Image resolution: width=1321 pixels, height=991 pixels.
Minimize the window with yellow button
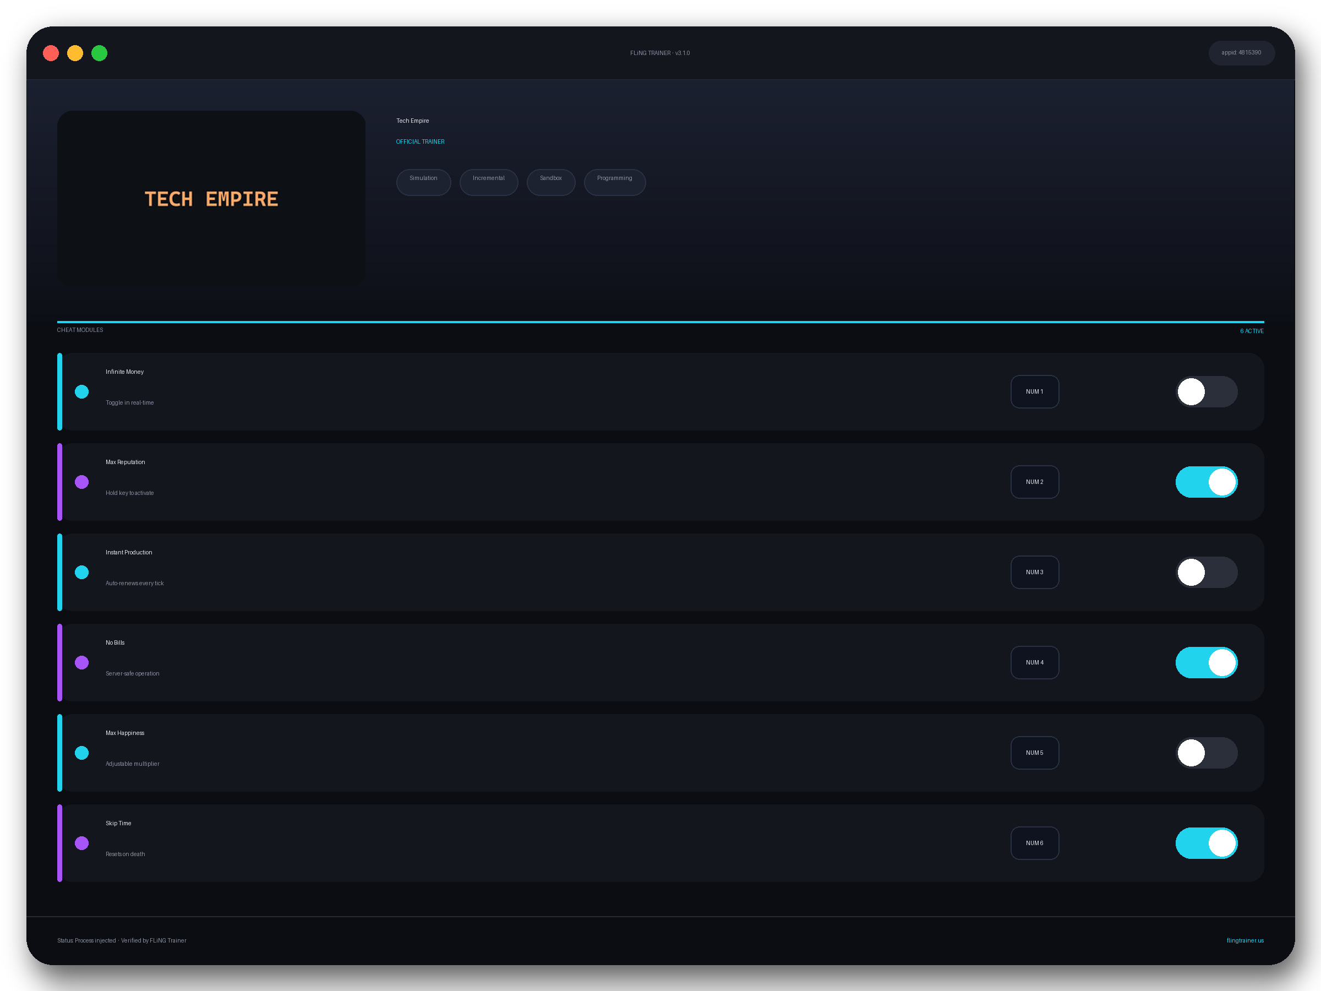coord(75,53)
